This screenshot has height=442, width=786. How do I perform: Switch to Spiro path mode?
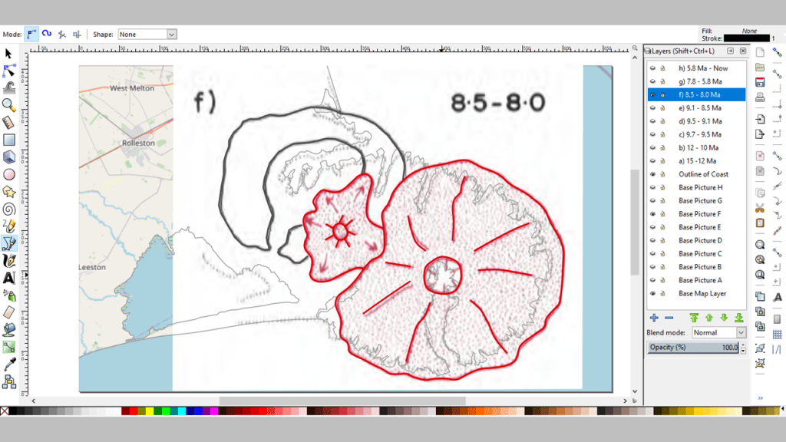47,34
